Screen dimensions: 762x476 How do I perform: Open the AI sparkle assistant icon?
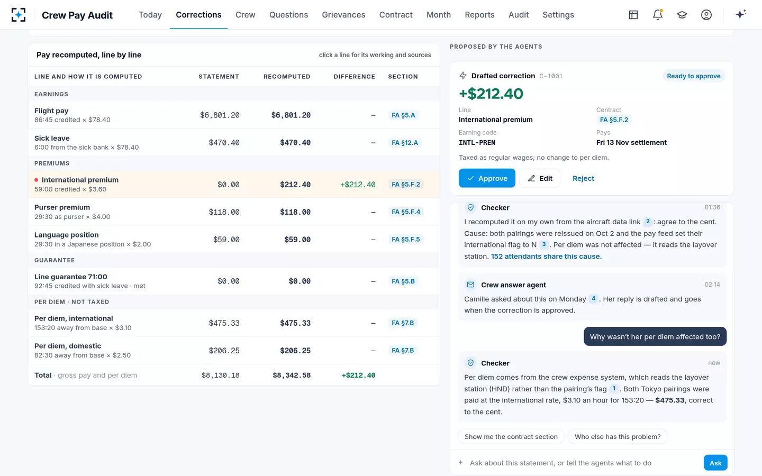pyautogui.click(x=741, y=14)
